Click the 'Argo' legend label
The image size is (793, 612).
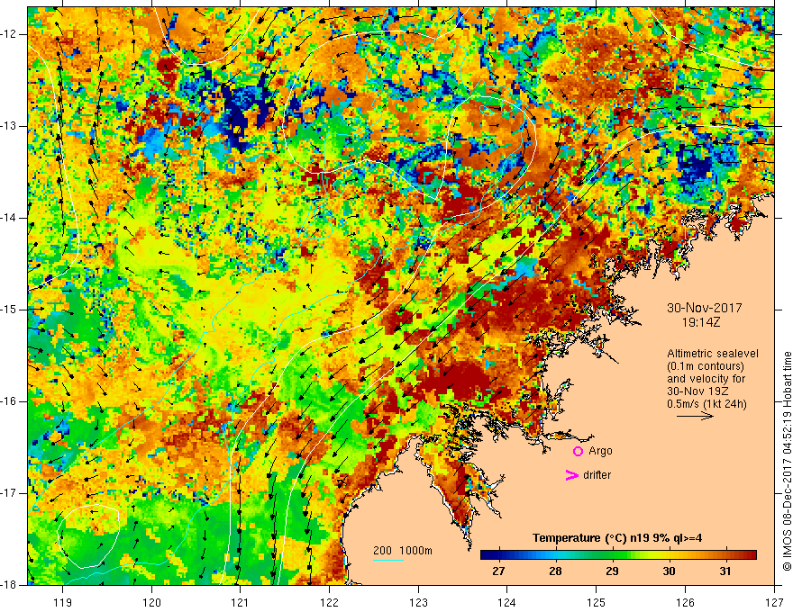click(600, 451)
